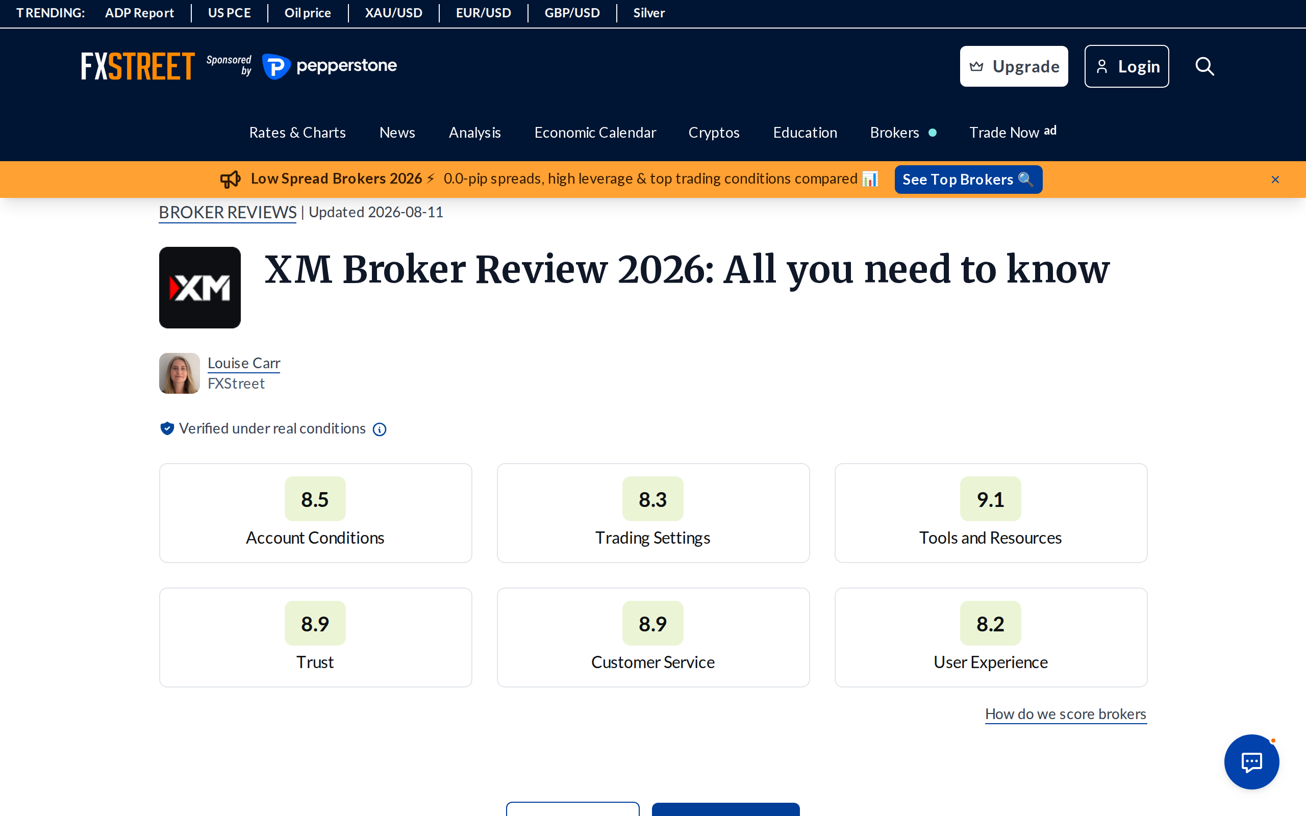The width and height of the screenshot is (1306, 816).
Task: Select the Trading Settings 8.3 score card
Action: coord(653,513)
